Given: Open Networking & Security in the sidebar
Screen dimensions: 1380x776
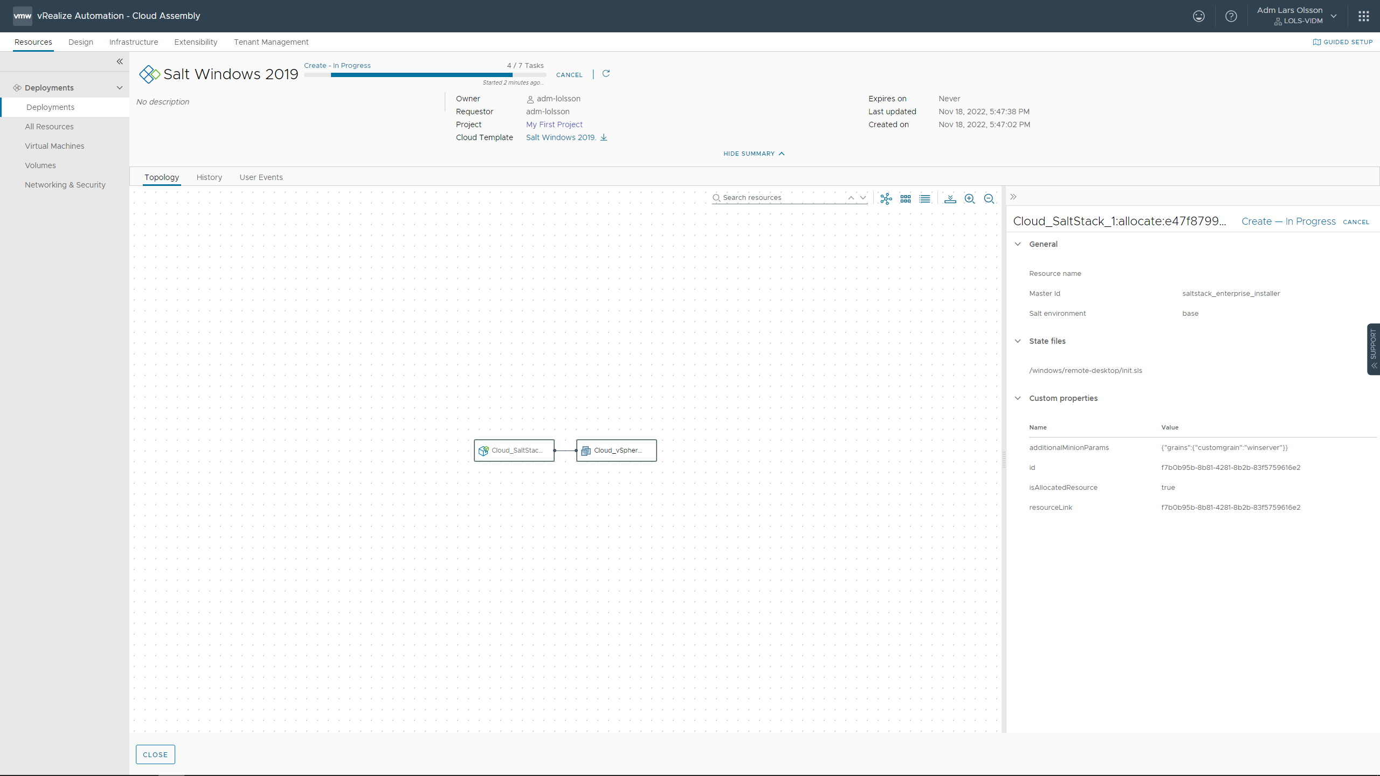Looking at the screenshot, I should click(x=65, y=185).
